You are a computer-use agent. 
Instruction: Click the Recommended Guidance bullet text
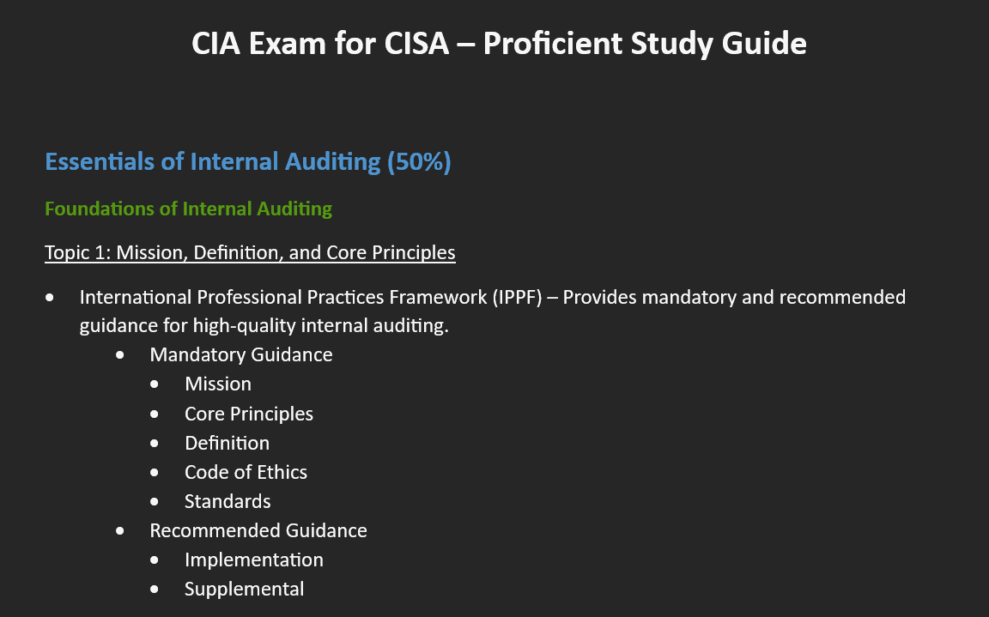(x=258, y=530)
